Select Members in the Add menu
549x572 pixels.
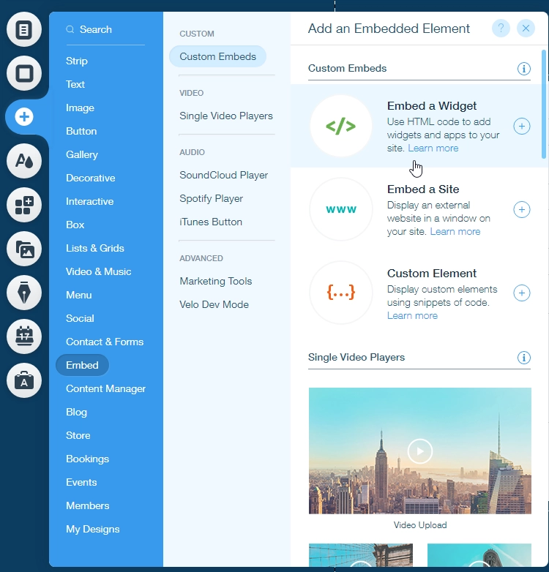click(88, 505)
